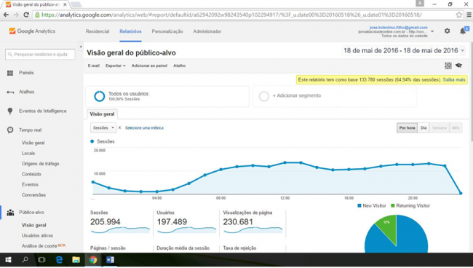Toggle the Todos os usuários segment circle
The image size is (473, 268).
pos(99,96)
